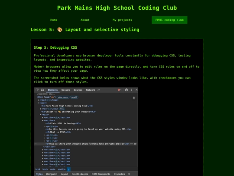Click main in the breadcrumb bar
The width and height of the screenshot is (234, 176).
click(53, 169)
